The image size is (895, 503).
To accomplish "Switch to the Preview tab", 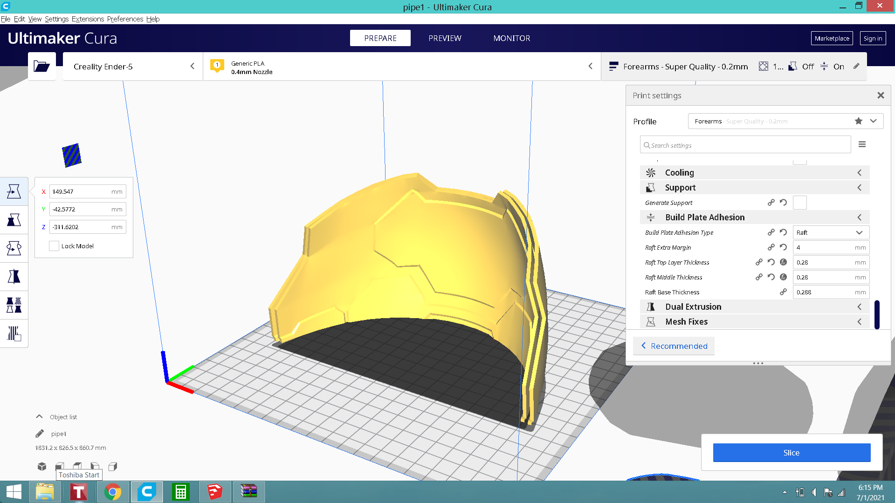I will (x=445, y=38).
